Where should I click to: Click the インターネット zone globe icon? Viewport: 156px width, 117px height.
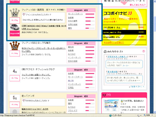pos(110,115)
